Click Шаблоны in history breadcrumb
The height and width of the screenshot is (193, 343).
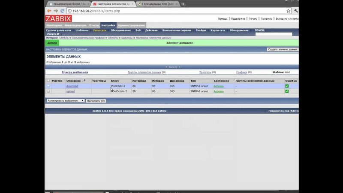pyautogui.click(x=127, y=38)
